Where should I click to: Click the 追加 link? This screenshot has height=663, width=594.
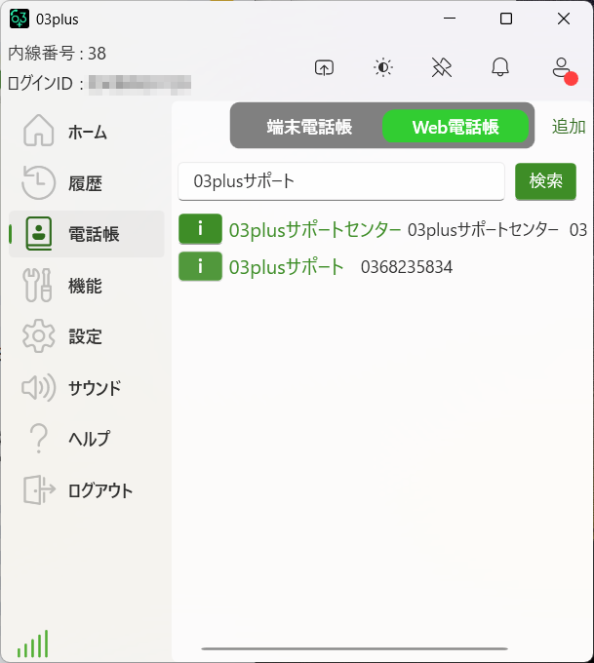(569, 127)
